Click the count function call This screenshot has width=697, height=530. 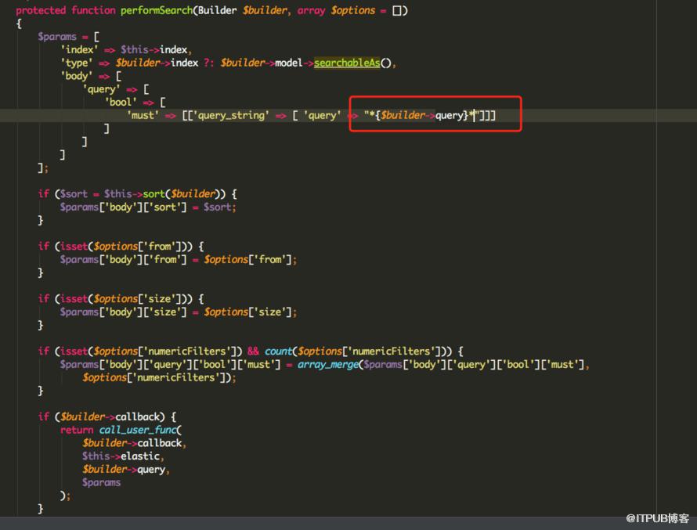(278, 352)
